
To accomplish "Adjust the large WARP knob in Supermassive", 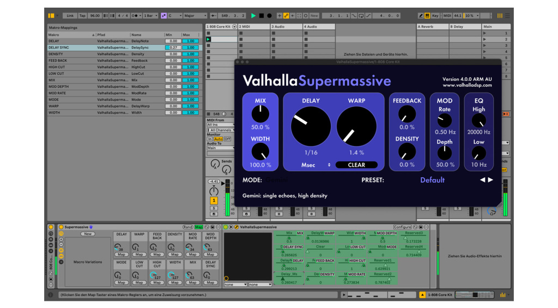I will [x=356, y=126].
